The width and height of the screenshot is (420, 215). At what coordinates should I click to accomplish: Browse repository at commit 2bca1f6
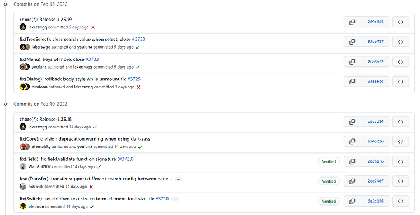[x=400, y=161]
